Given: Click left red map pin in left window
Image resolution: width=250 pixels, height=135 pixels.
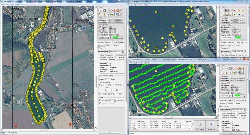Looking at the screenshot, I should click(x=16, y=126).
